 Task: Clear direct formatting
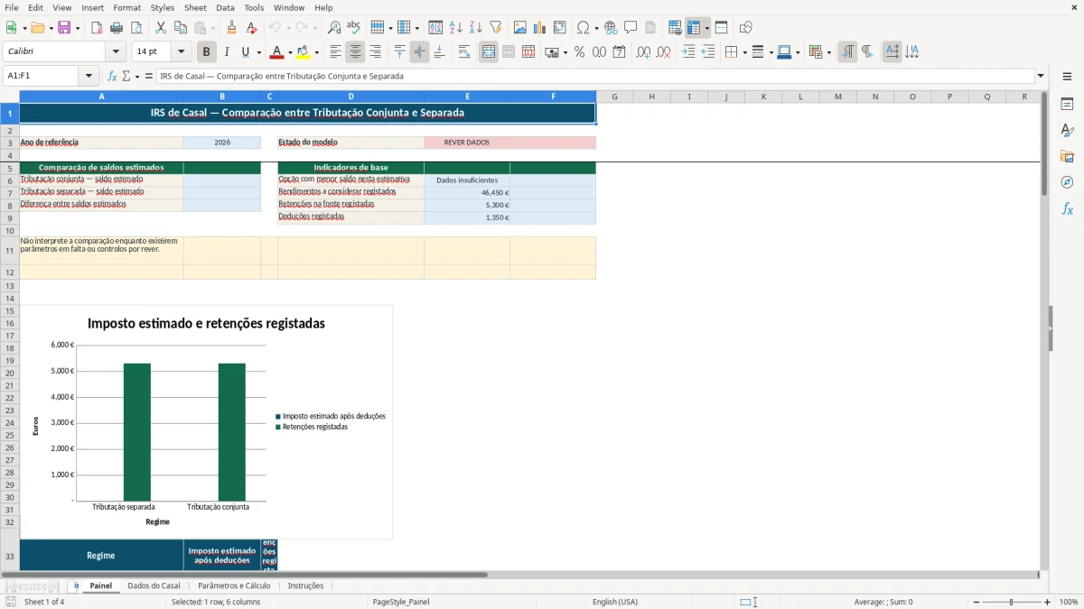click(x=252, y=28)
